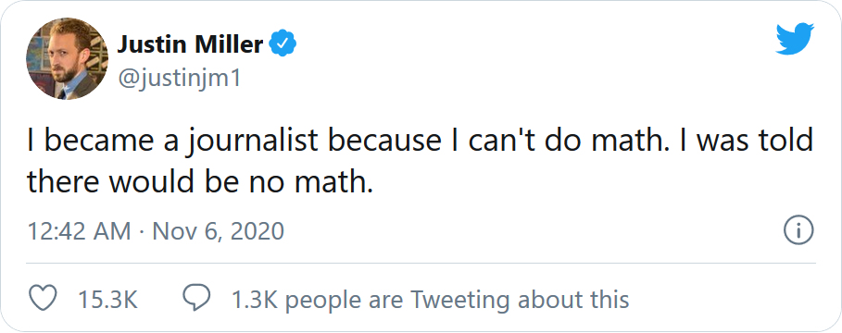Like the tweet with the heart icon

click(43, 298)
